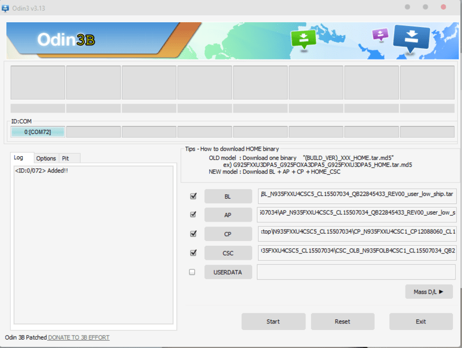Uncheck the AP file checkbox
This screenshot has width=462, height=348.
pos(193,215)
